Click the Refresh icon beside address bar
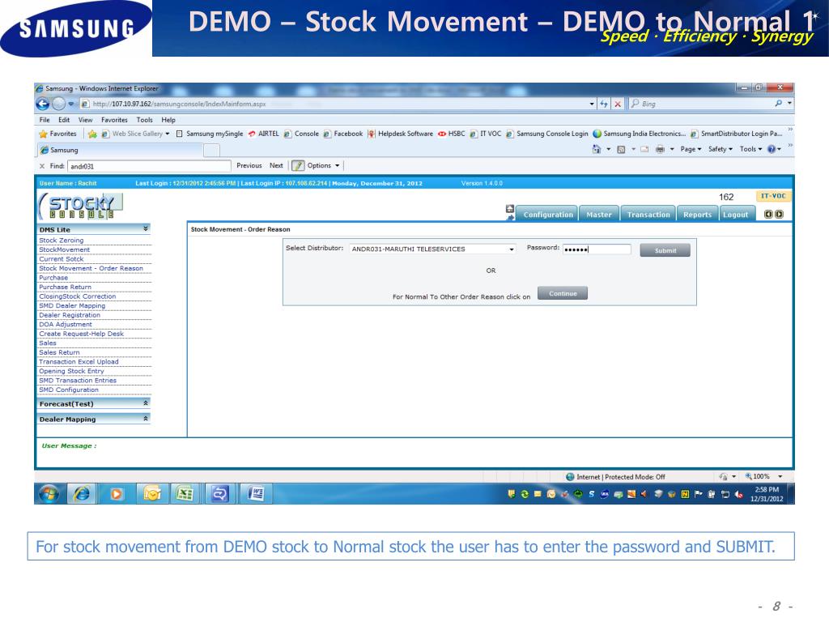The height and width of the screenshot is (622, 829). (x=604, y=104)
